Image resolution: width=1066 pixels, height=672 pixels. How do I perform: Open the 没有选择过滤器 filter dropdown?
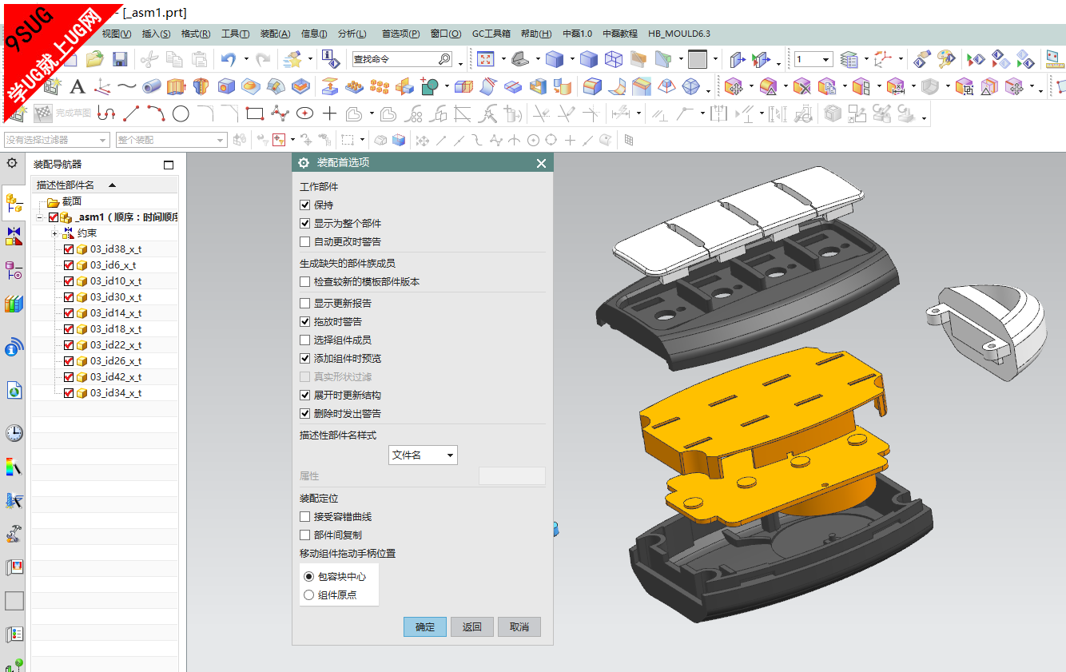[x=57, y=140]
